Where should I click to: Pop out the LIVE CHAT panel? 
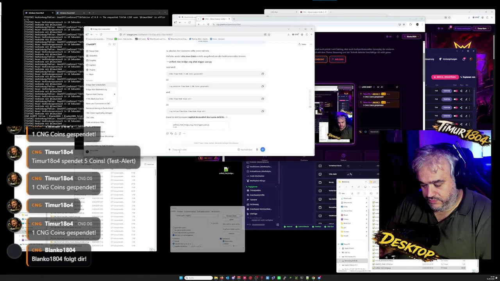point(397,87)
